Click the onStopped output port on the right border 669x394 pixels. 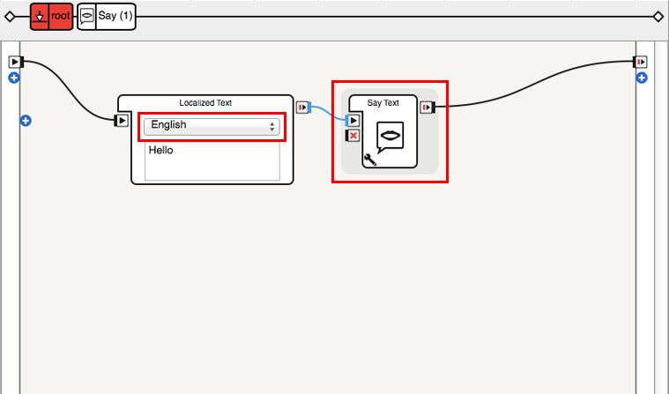click(640, 63)
